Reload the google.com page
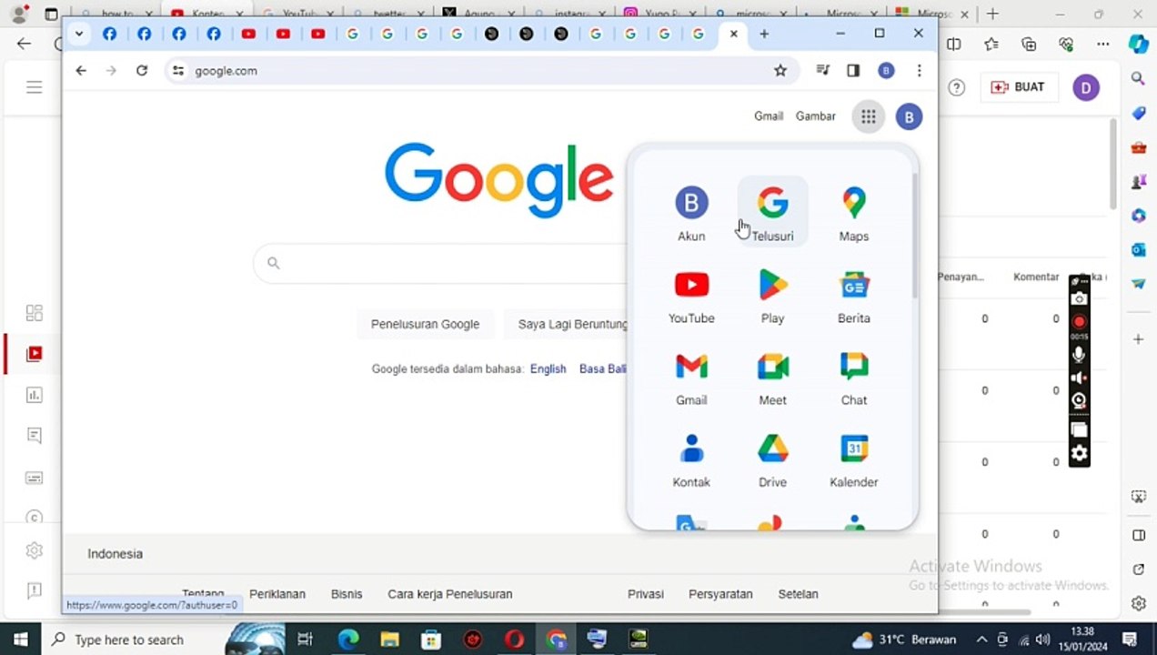Image resolution: width=1157 pixels, height=655 pixels. pyautogui.click(x=142, y=70)
